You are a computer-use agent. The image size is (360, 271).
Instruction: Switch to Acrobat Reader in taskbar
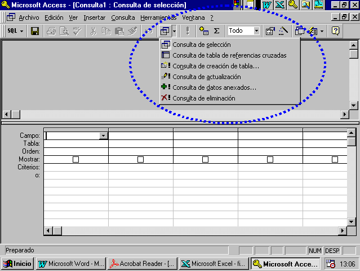(143, 264)
